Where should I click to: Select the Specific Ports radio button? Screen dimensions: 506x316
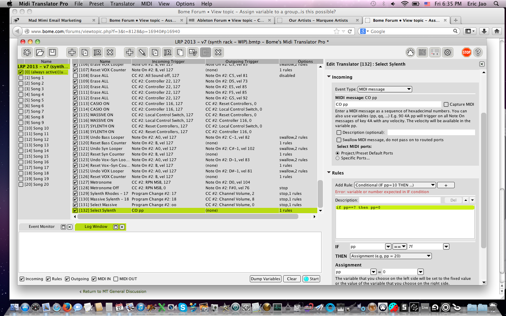(338, 158)
